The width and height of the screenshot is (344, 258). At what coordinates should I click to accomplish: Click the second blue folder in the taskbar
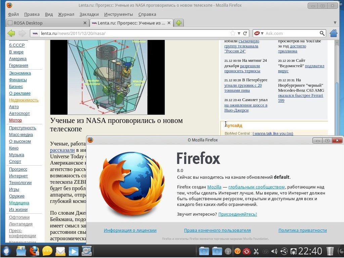217,251
